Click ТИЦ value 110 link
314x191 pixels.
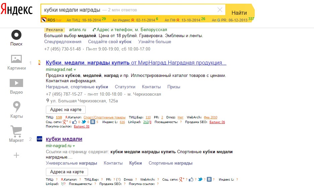pos(59,117)
